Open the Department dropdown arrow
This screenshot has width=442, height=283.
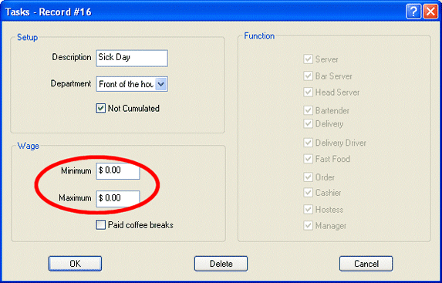tap(161, 84)
